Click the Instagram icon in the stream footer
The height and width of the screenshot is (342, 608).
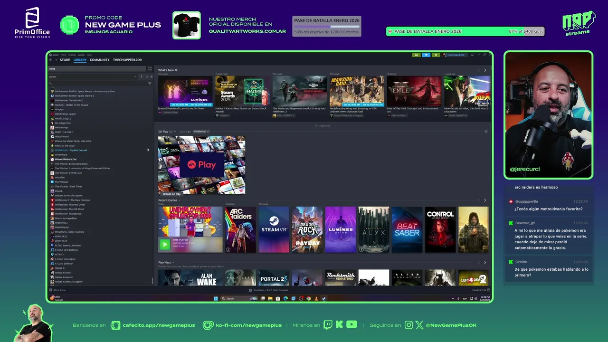point(409,325)
